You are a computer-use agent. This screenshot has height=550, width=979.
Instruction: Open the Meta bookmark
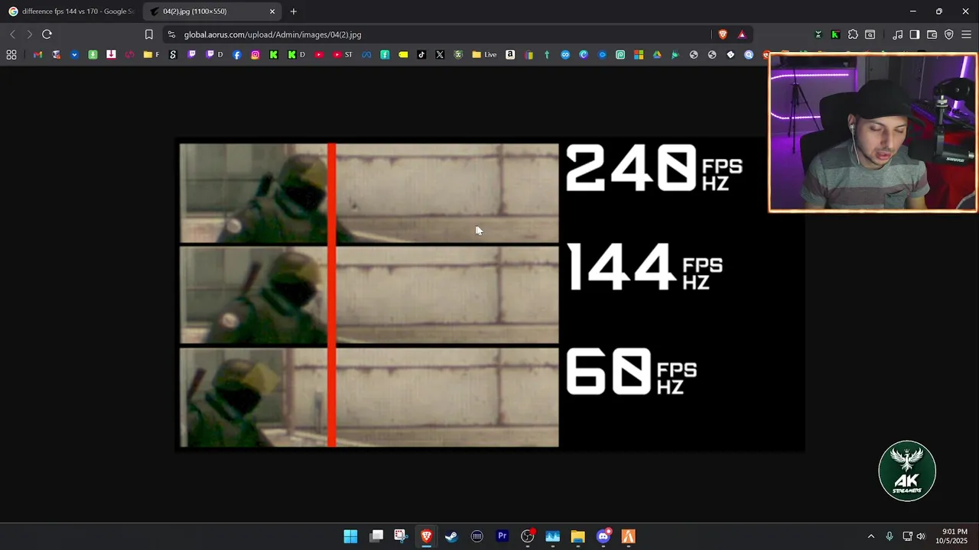[x=366, y=55]
